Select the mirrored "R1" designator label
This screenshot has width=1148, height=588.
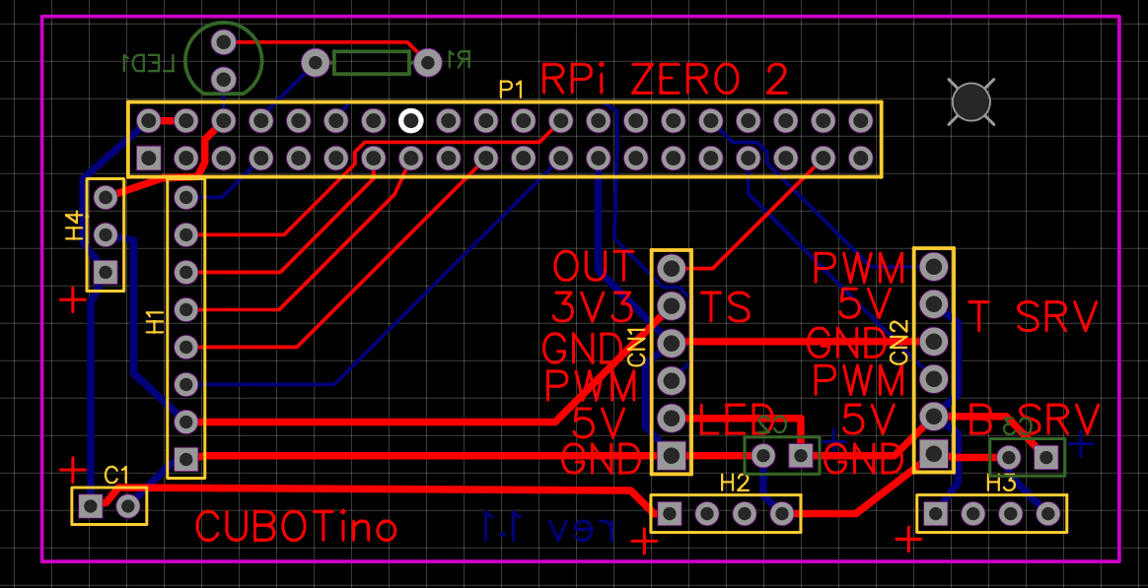[459, 59]
